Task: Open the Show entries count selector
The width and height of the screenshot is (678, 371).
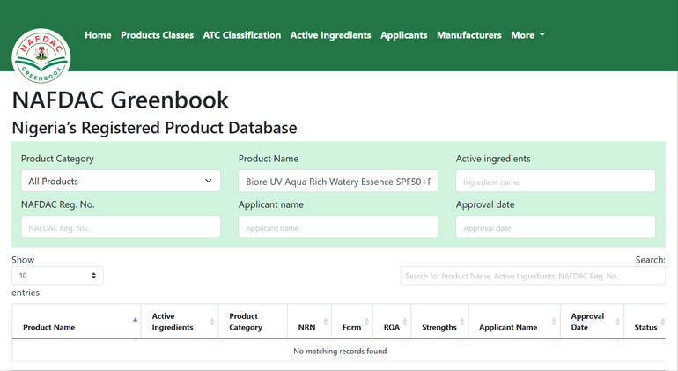Action: pyautogui.click(x=57, y=275)
